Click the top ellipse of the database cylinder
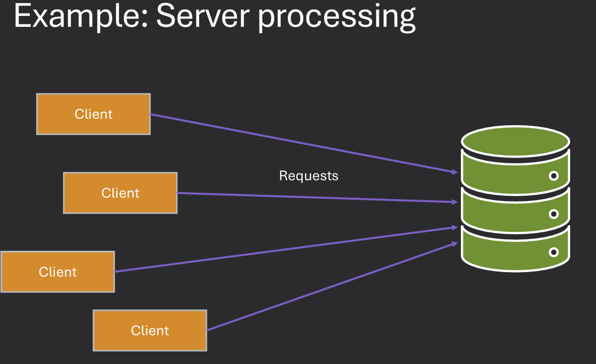The image size is (596, 364). [x=515, y=141]
